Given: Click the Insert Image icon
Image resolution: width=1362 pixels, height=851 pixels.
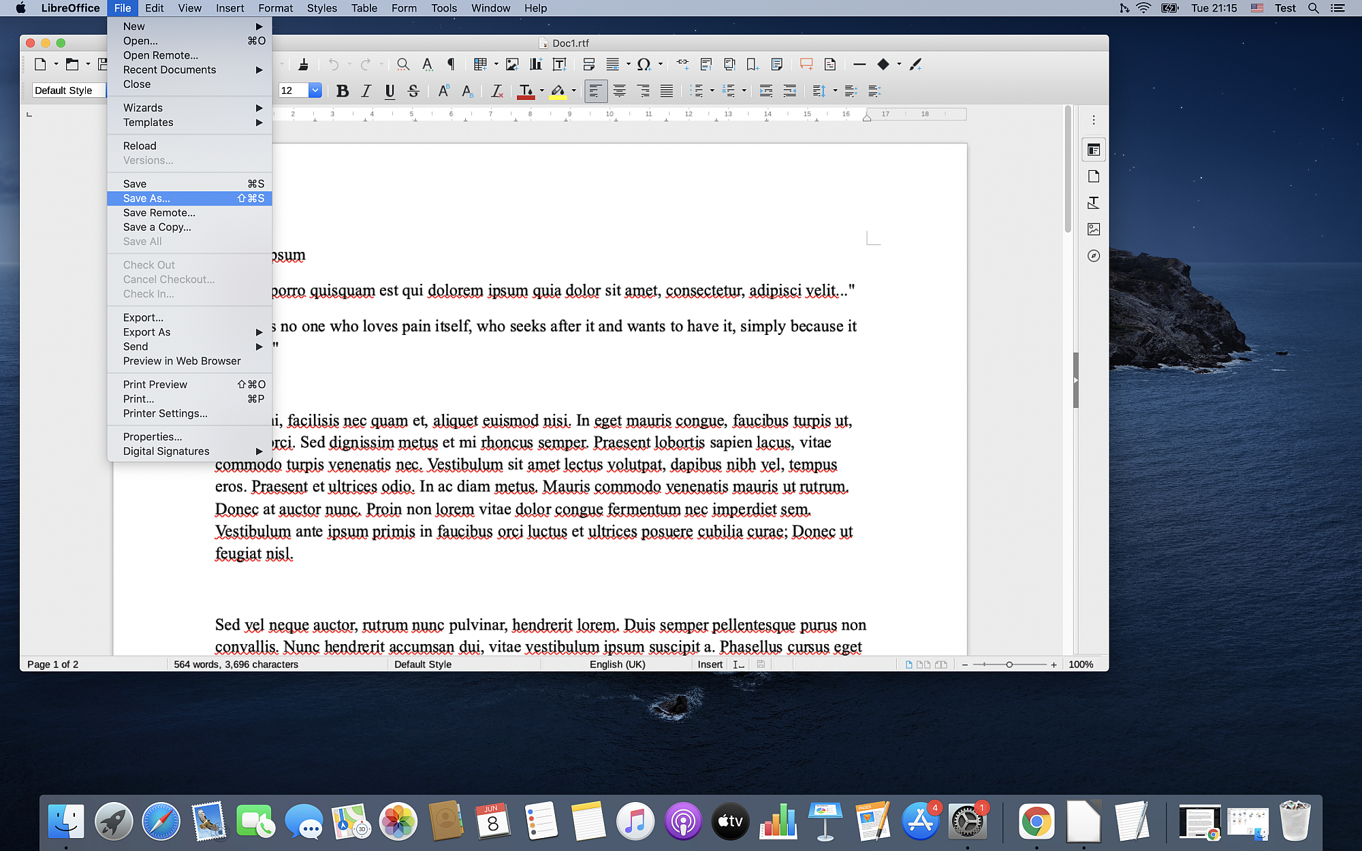Looking at the screenshot, I should 512,65.
